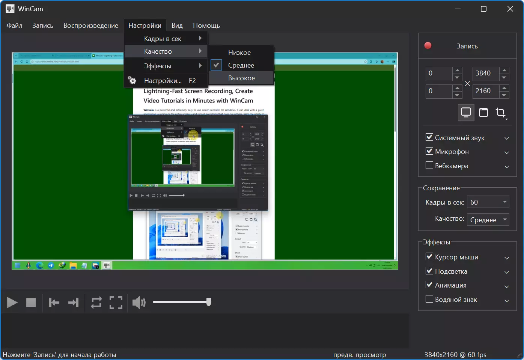Increase the X offset value with up arrow
524x360 pixels.
(457, 70)
